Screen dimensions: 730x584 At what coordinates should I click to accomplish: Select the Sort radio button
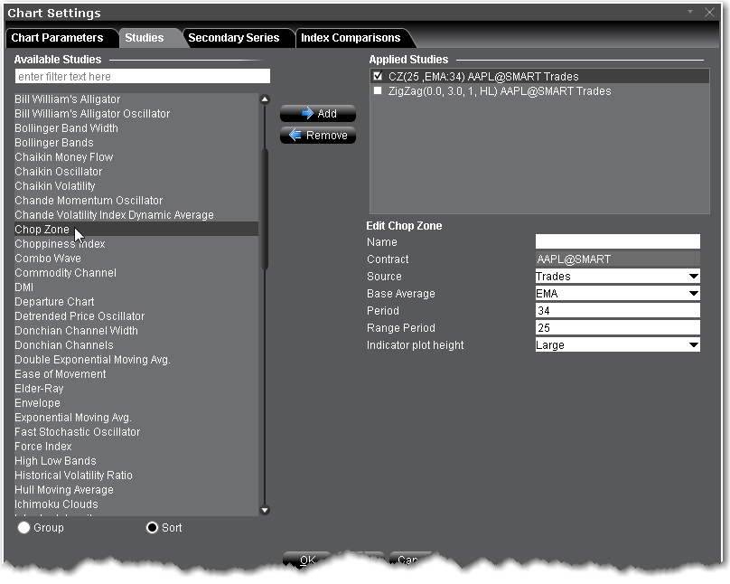[x=152, y=528]
